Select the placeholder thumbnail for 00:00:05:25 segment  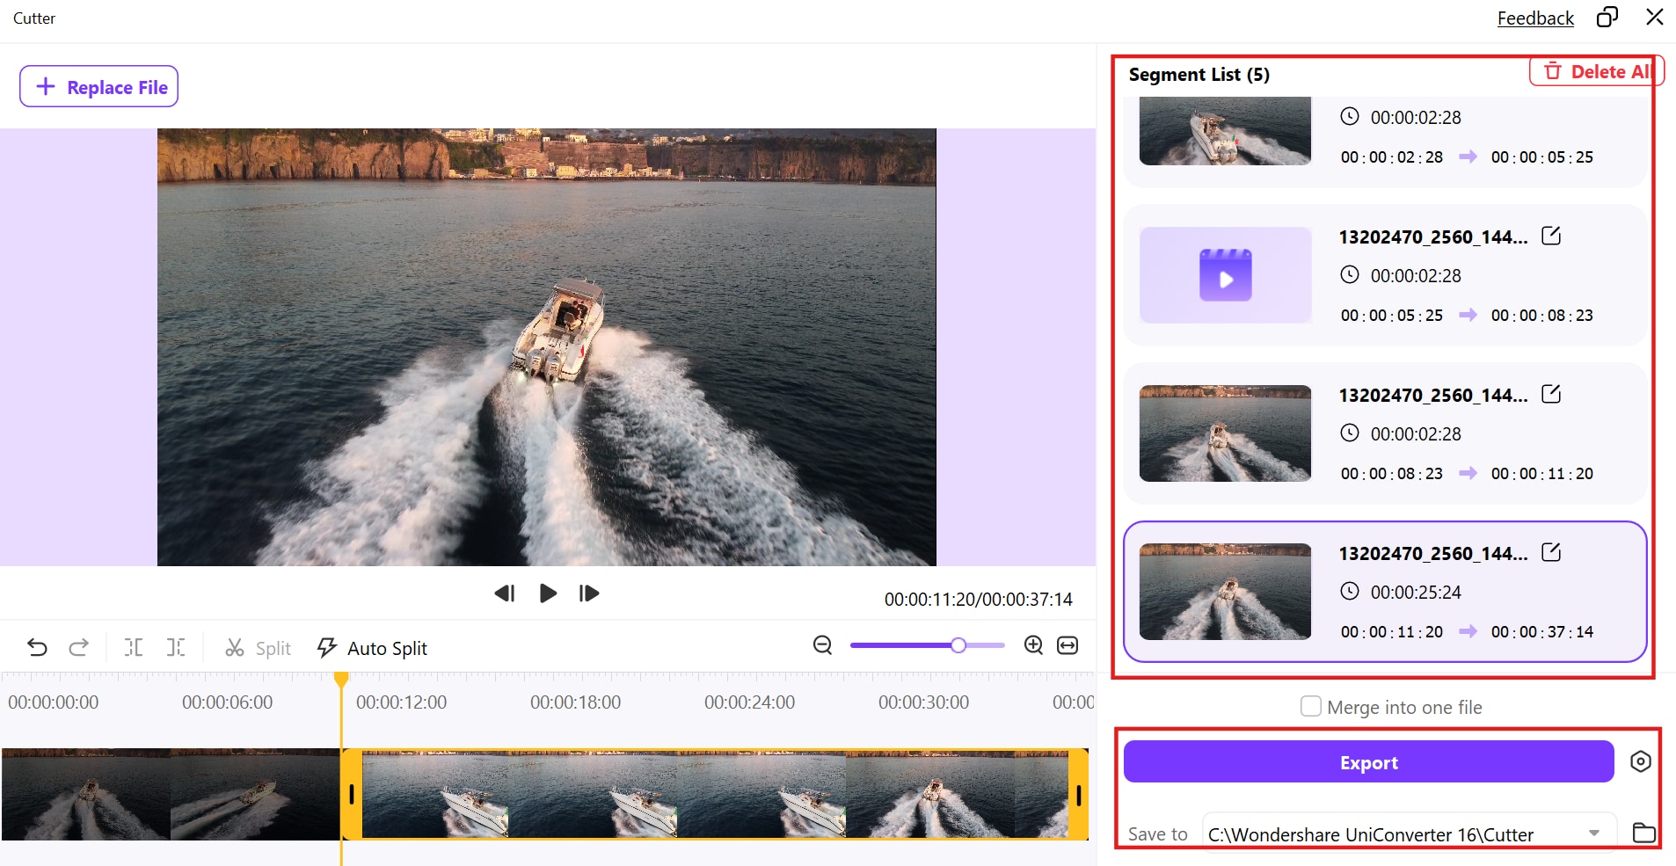(1225, 275)
